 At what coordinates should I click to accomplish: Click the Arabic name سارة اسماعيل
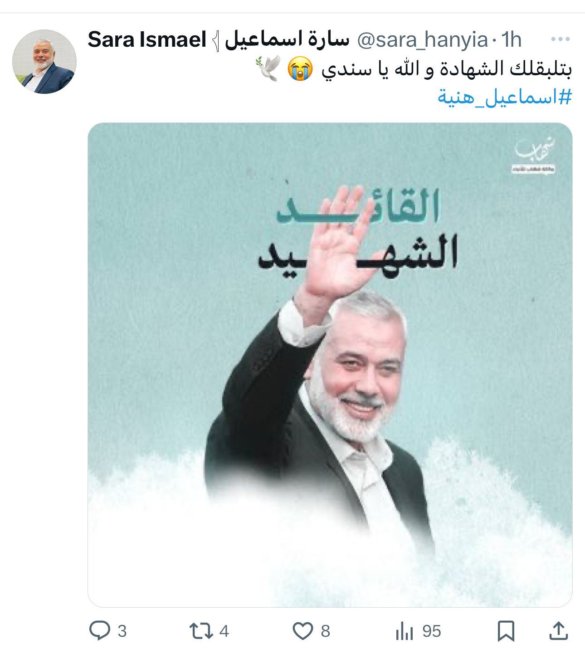pyautogui.click(x=288, y=40)
